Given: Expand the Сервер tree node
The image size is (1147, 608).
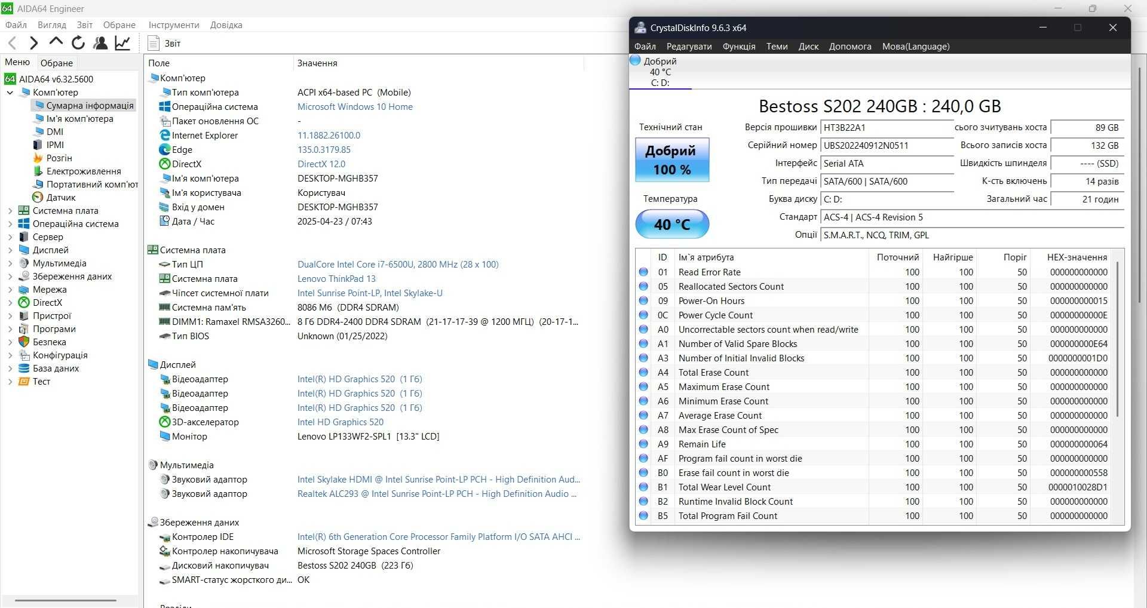Looking at the screenshot, I should tap(10, 237).
